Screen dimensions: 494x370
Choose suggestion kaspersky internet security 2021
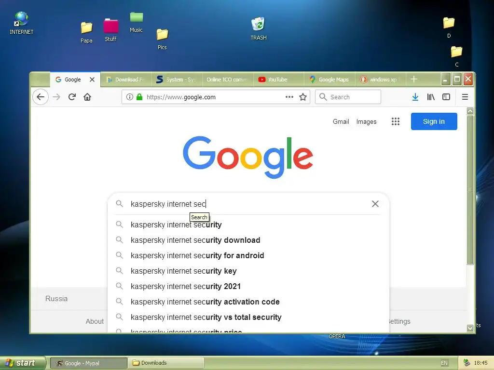click(248, 286)
